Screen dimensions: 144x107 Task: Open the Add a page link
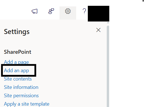[x=16, y=62]
